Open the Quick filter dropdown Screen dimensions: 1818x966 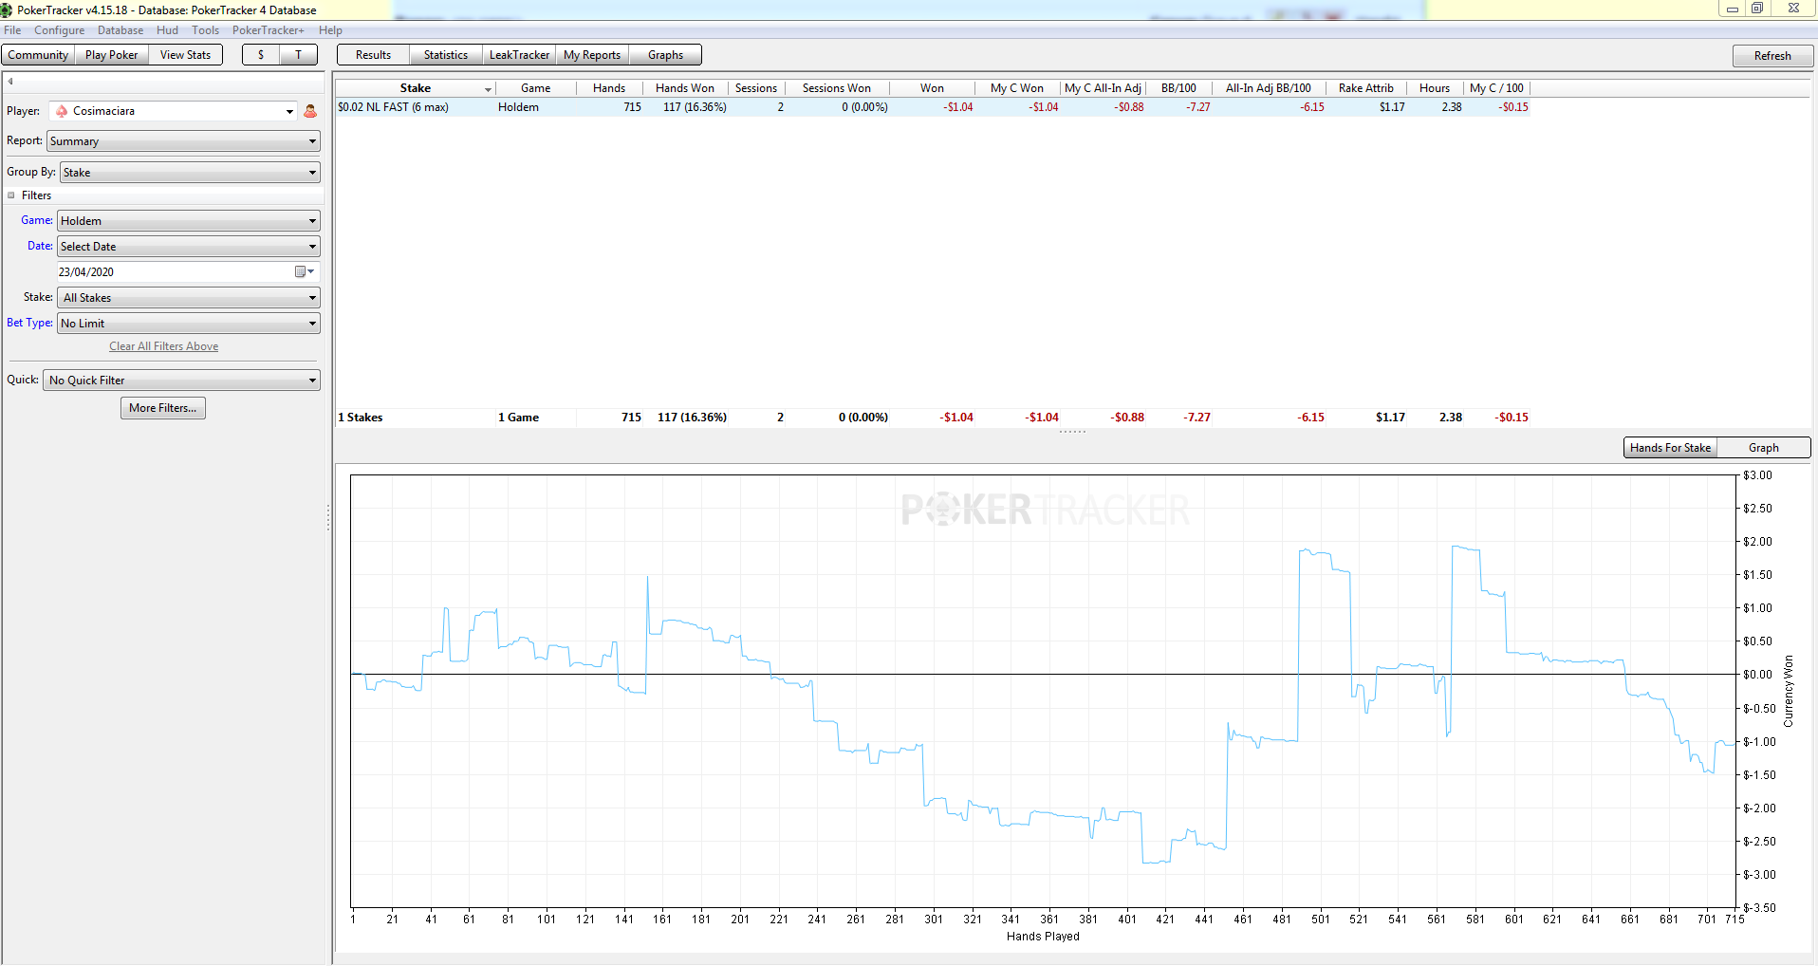(182, 381)
